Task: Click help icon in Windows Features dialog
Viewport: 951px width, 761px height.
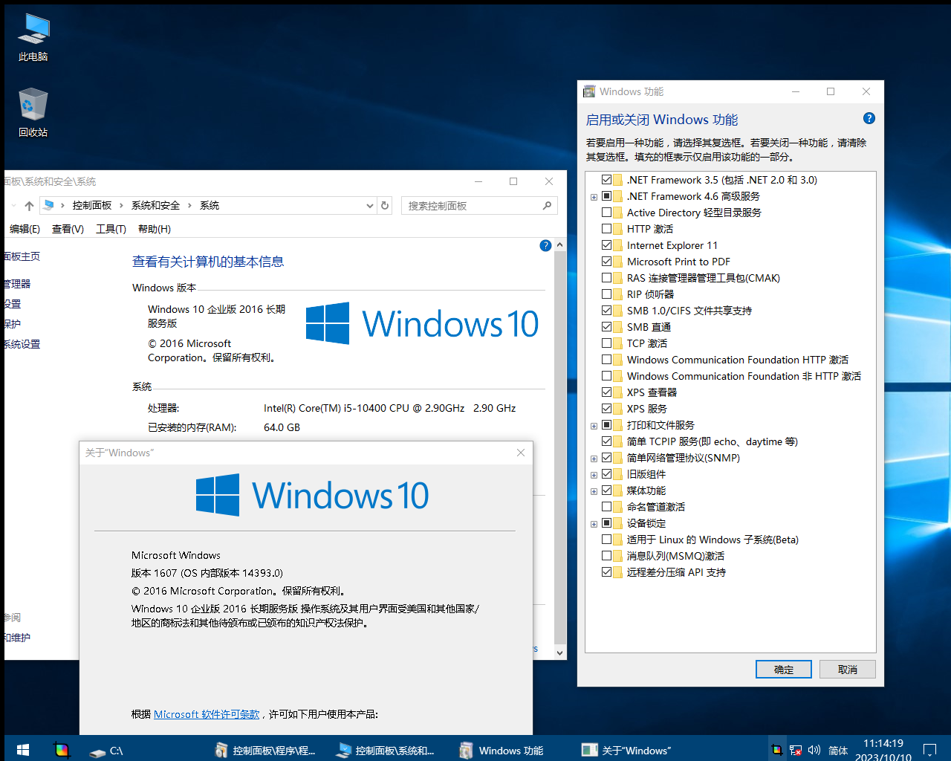Action: 869,119
